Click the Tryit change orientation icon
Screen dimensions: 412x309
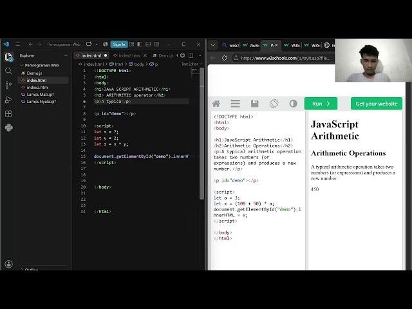coord(274,104)
